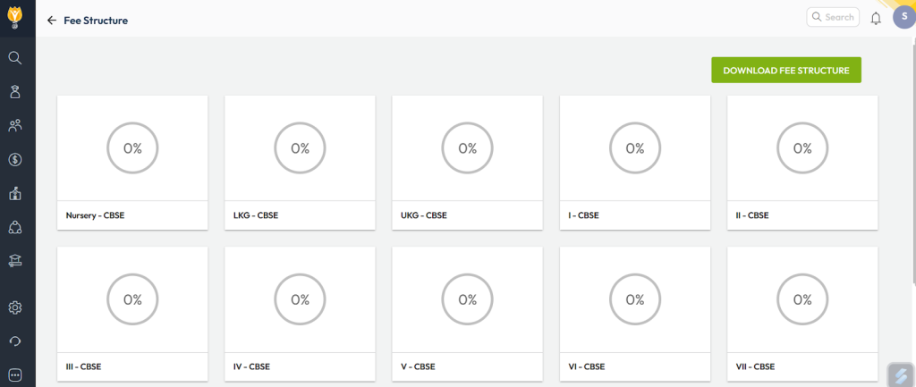Open the Nursery - CBSE fee card
Image resolution: width=916 pixels, height=387 pixels.
pyautogui.click(x=132, y=162)
